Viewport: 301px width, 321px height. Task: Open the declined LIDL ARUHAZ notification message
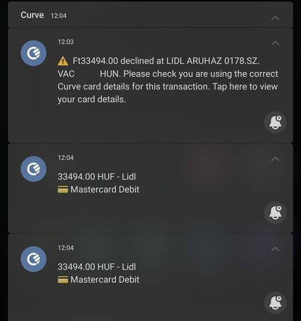tap(168, 80)
